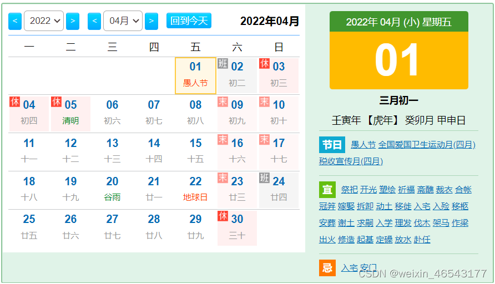The height and width of the screenshot is (284, 495).
Task: Click the 动土 link
Action: pos(384,206)
